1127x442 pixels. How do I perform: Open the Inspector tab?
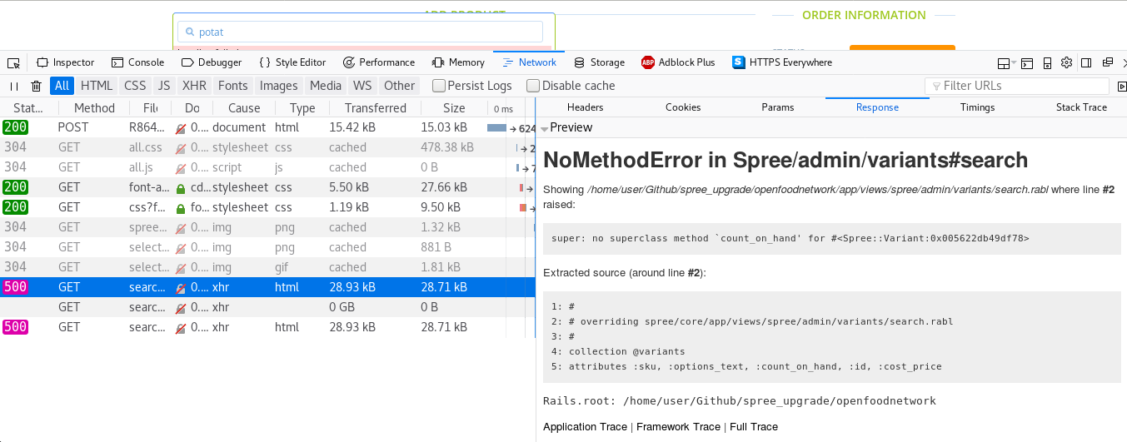(66, 62)
